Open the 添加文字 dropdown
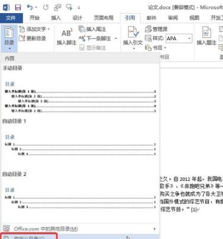Viewport: 223px width, 239px height. coord(34,29)
